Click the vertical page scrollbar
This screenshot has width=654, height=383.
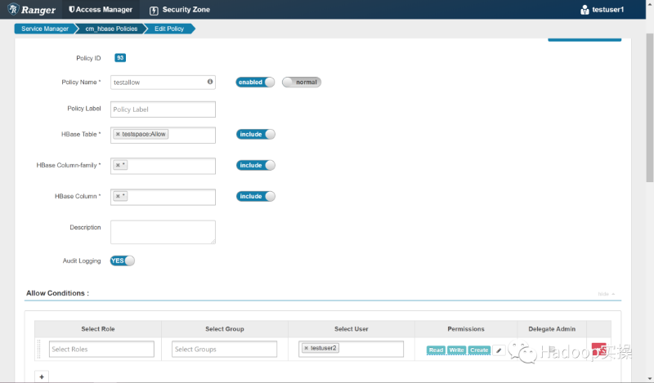point(649,108)
